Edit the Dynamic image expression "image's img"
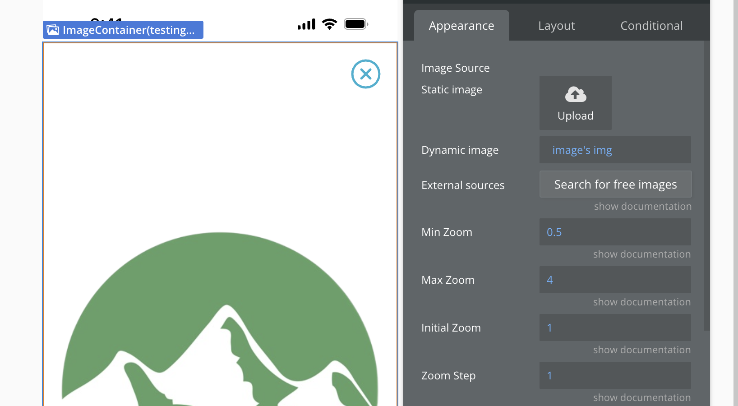The image size is (738, 406). tap(615, 150)
